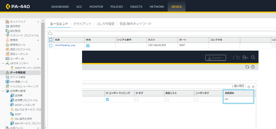
Task: Select the UserMapping_peg row checkbox
Action: [x=51, y=46]
